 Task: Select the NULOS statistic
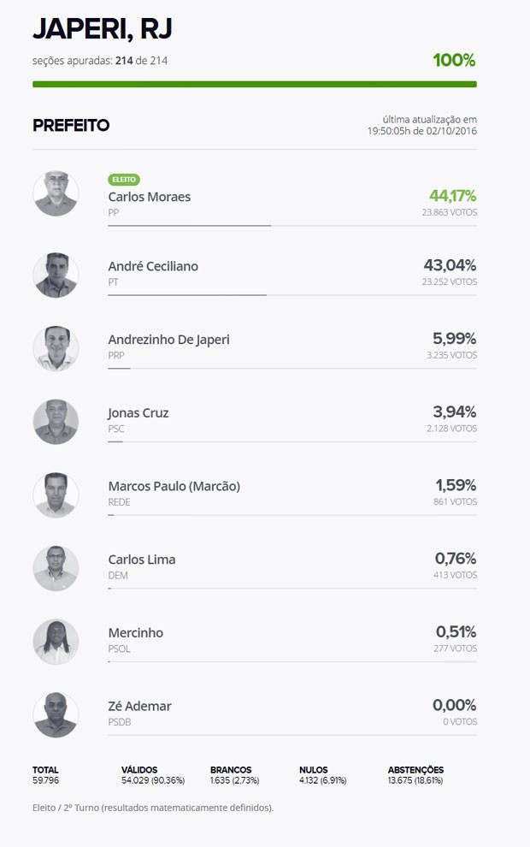coord(323,775)
